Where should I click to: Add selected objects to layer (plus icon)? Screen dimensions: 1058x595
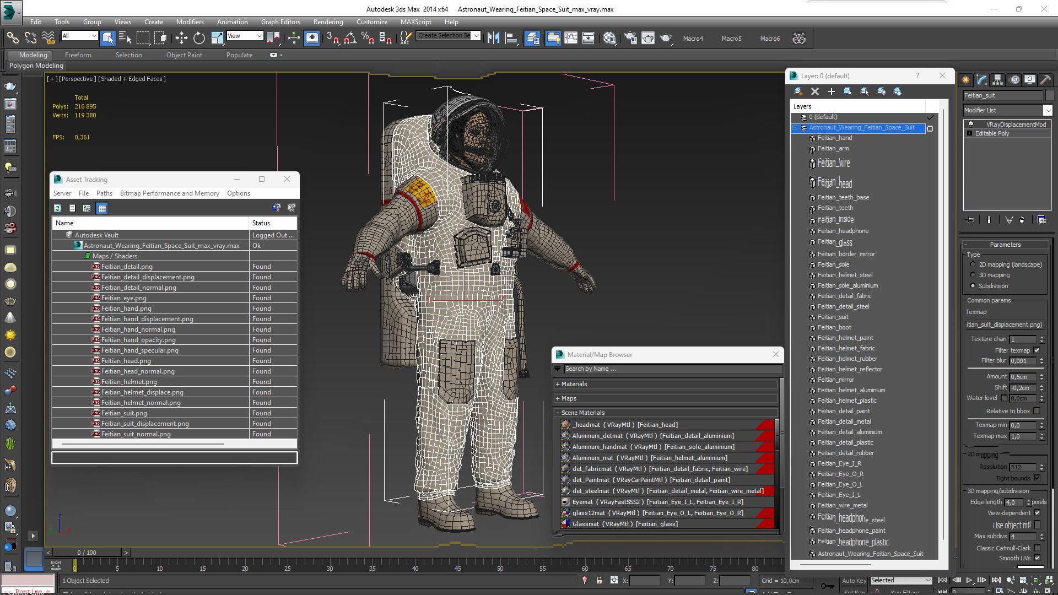pos(831,91)
